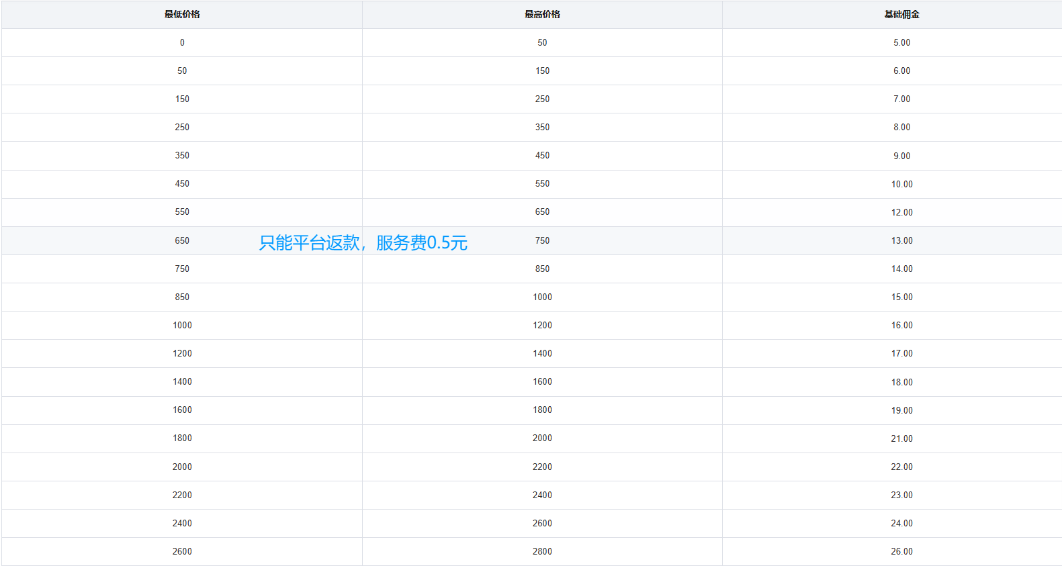
Task: Click the 2000 cell under 最低价格
Action: pyautogui.click(x=182, y=467)
